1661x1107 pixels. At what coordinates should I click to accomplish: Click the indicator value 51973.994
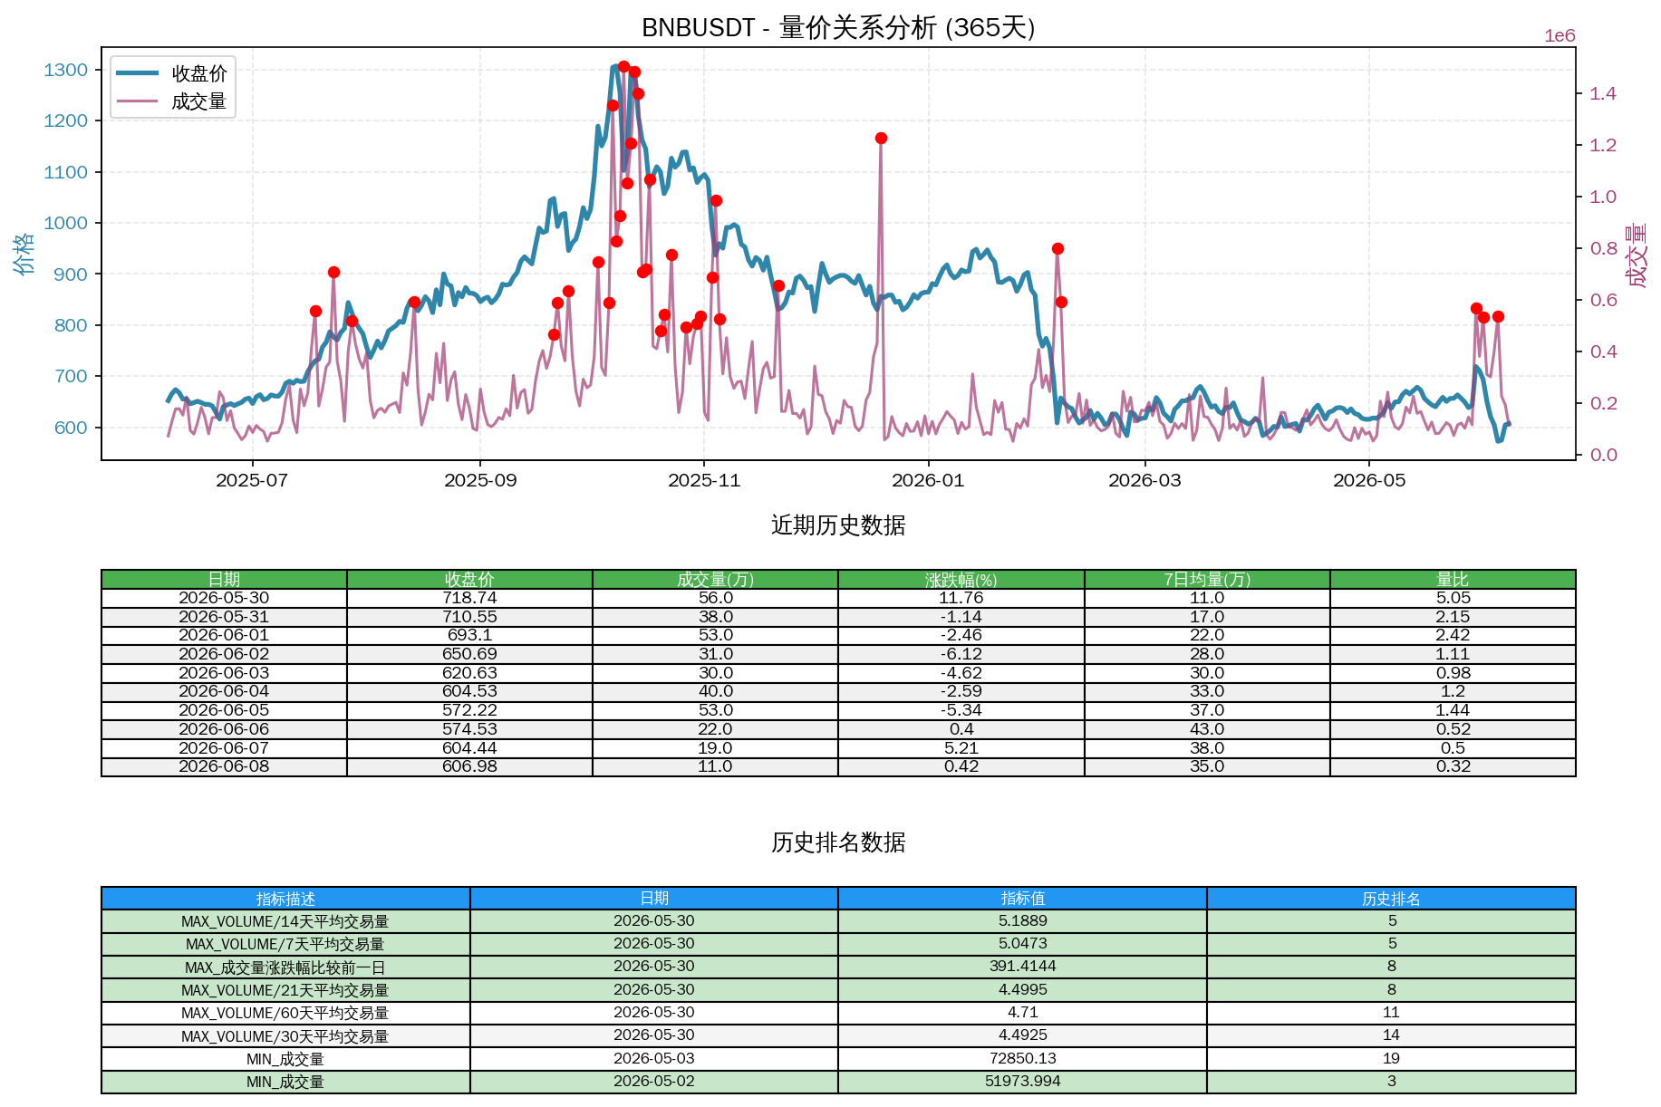(1023, 1082)
